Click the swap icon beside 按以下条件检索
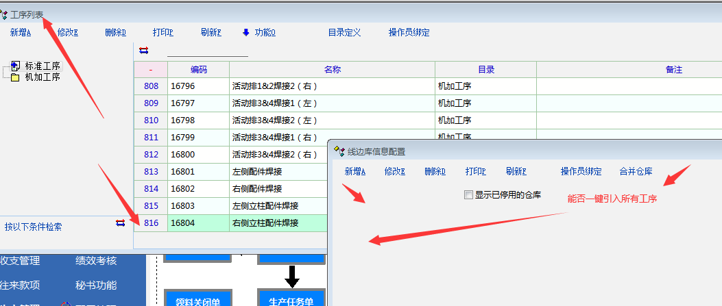 click(121, 222)
